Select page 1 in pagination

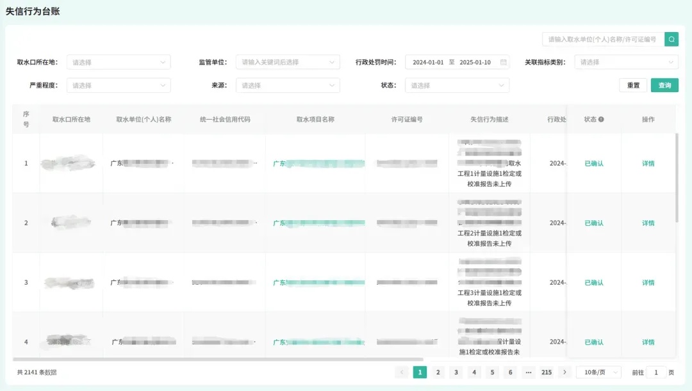click(x=420, y=372)
